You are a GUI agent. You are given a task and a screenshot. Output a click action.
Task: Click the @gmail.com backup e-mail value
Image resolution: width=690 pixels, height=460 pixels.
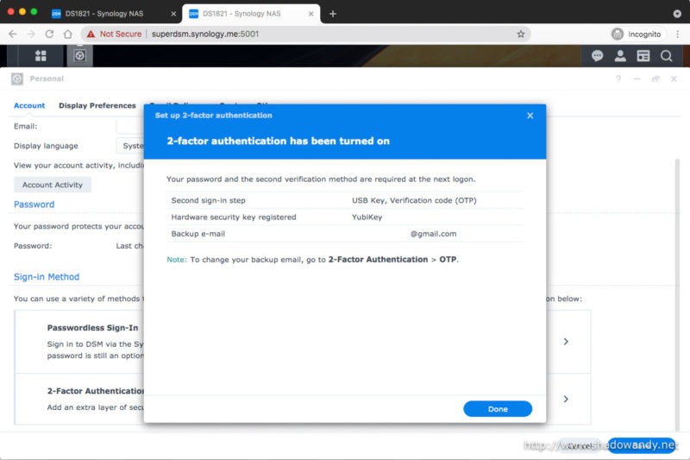tap(434, 234)
